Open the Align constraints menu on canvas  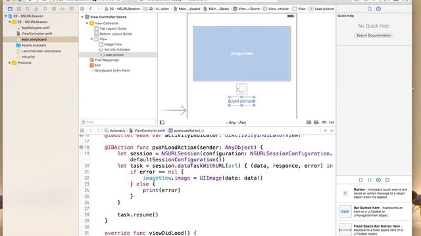pos(316,123)
